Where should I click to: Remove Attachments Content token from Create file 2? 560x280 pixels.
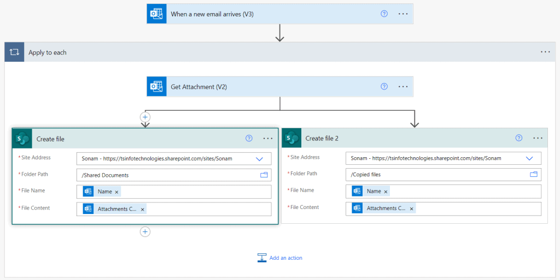pyautogui.click(x=411, y=208)
